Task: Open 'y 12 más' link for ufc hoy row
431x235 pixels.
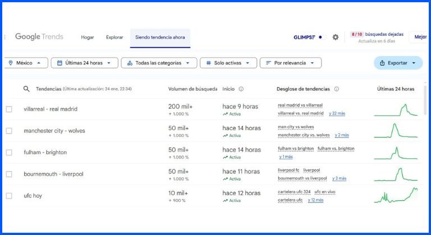Action: [x=315, y=200]
